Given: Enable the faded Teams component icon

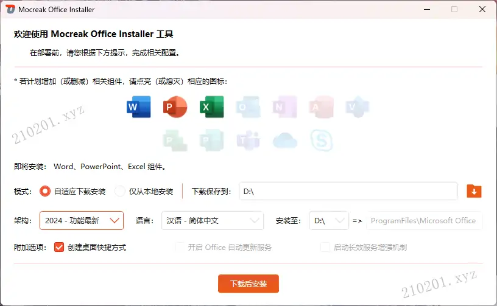Looking at the screenshot, I should [248, 140].
